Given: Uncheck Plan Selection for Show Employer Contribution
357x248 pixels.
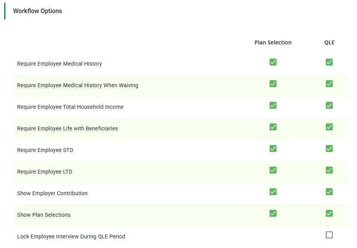Looking at the screenshot, I should 273,192.
